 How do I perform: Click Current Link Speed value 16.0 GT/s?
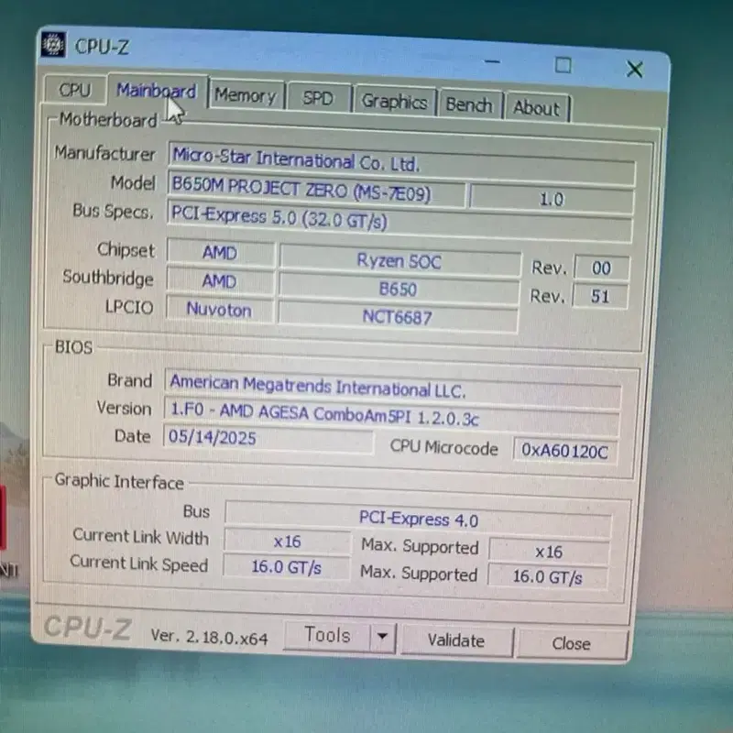pos(286,567)
